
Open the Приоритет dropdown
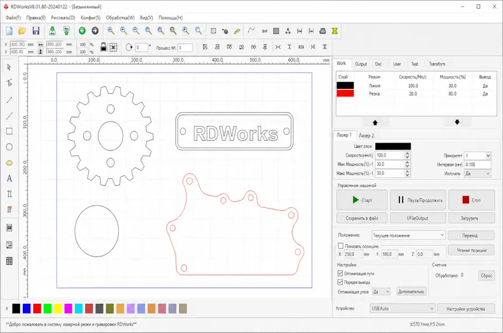(478, 155)
